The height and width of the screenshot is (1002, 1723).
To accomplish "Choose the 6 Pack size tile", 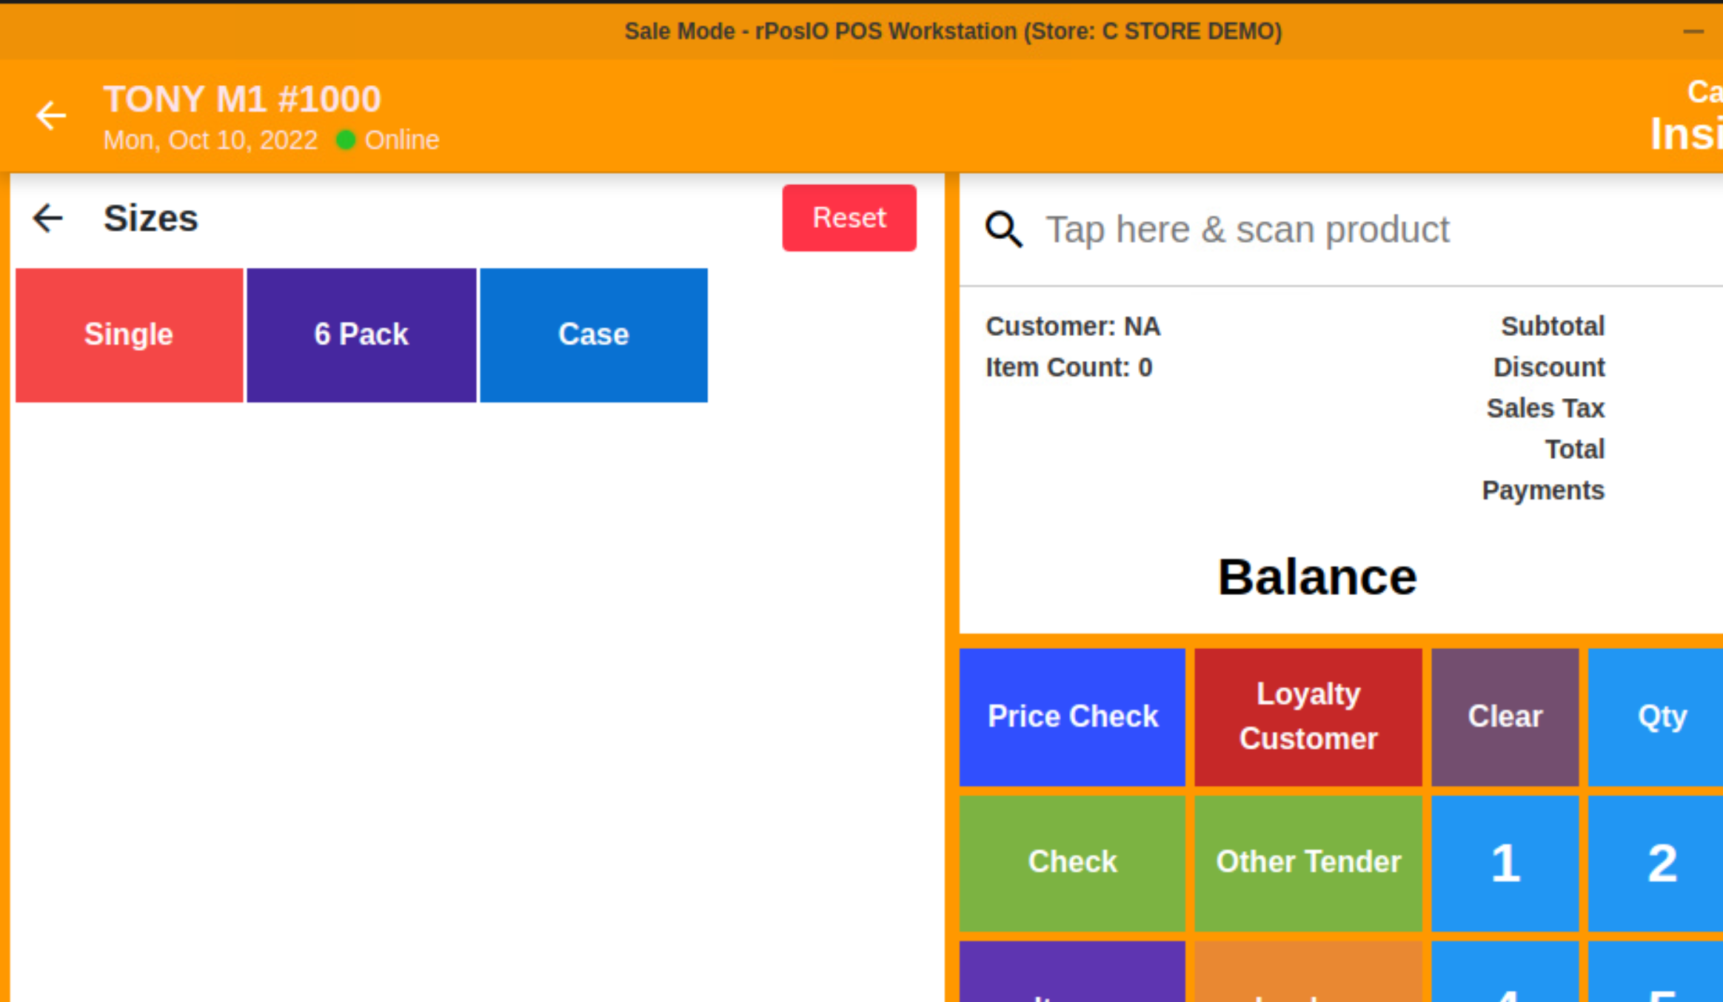I will coord(361,335).
